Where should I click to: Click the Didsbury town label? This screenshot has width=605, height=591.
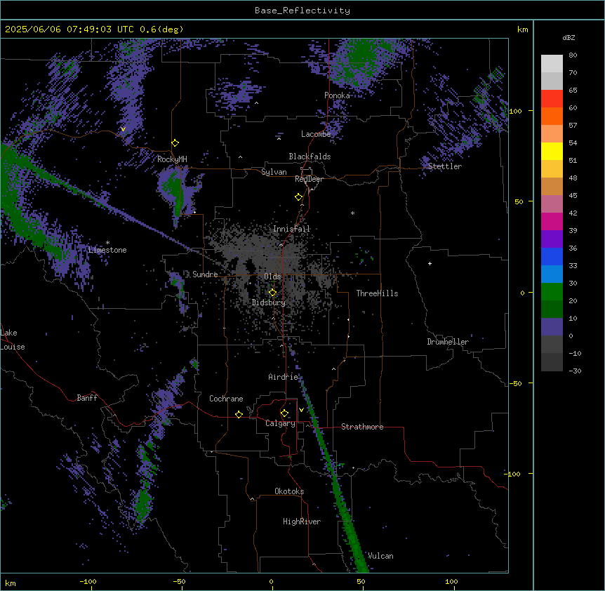269,303
